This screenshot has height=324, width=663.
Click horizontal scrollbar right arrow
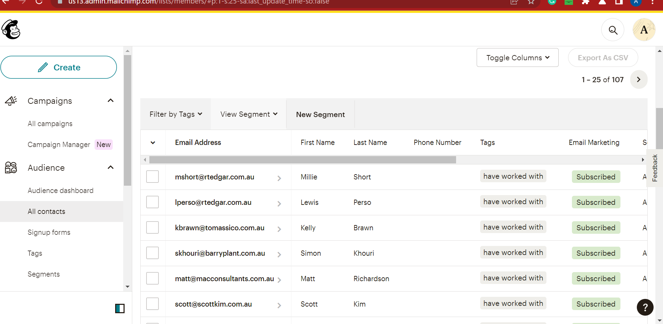point(643,160)
